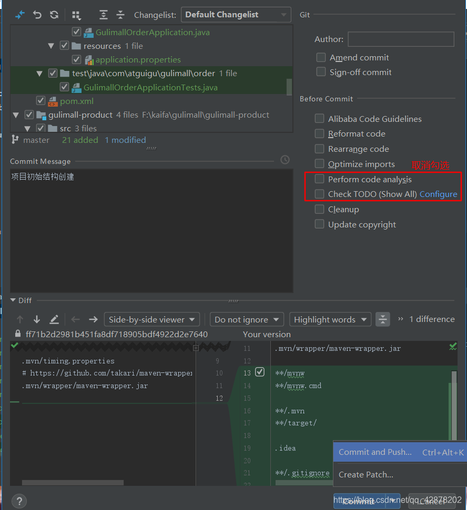Open the Default Changelist dropdown

coord(236,15)
